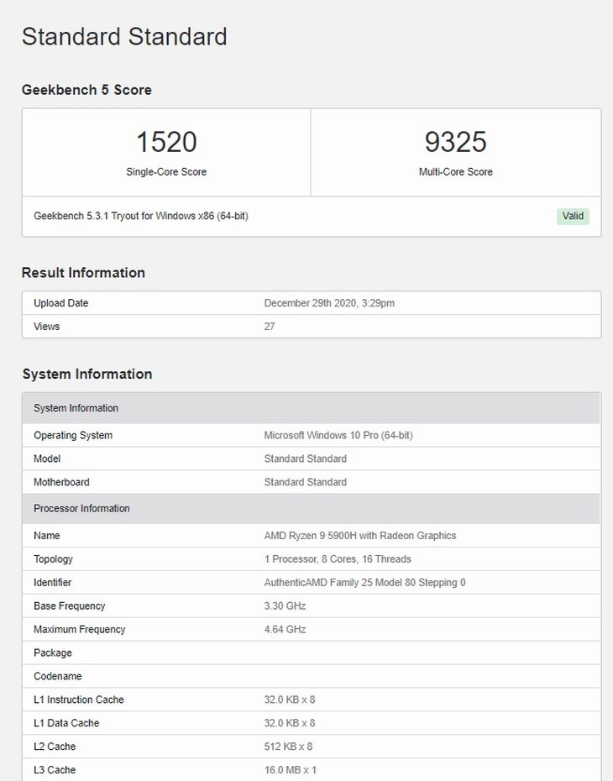This screenshot has height=781, width=613.
Task: Select Microsoft Windows 10 Pro value
Action: click(338, 435)
